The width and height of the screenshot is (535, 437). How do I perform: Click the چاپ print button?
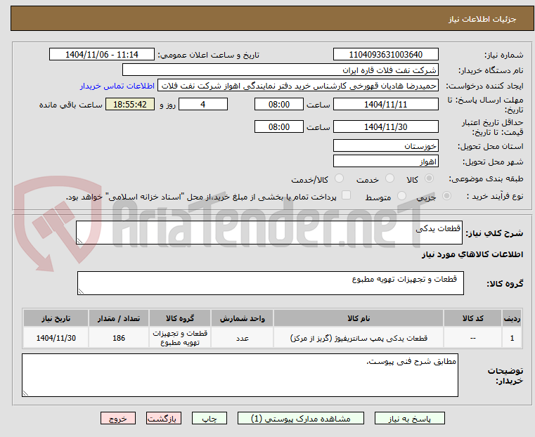210,418
